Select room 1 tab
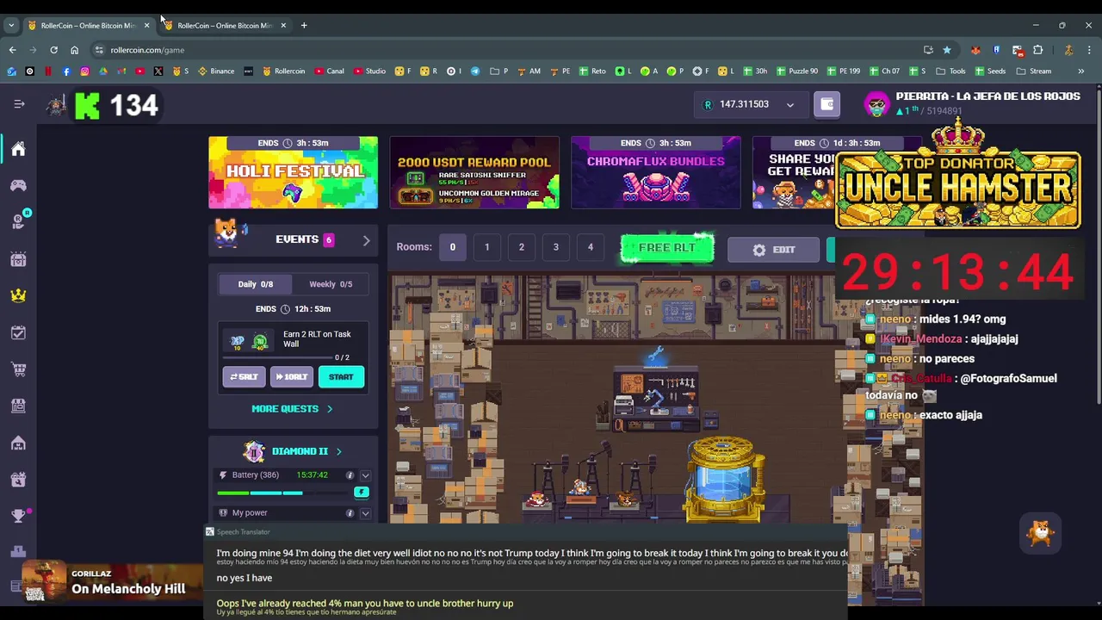This screenshot has width=1102, height=620. 486,247
